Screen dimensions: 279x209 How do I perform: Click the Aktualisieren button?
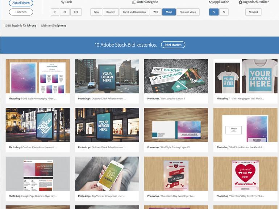(x=21, y=3)
